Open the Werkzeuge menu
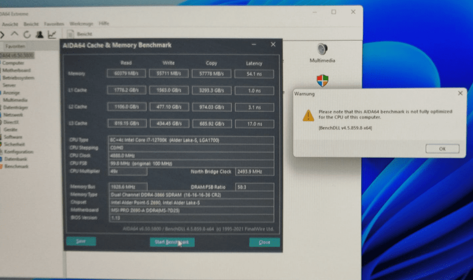The height and width of the screenshot is (280, 473). [81, 23]
